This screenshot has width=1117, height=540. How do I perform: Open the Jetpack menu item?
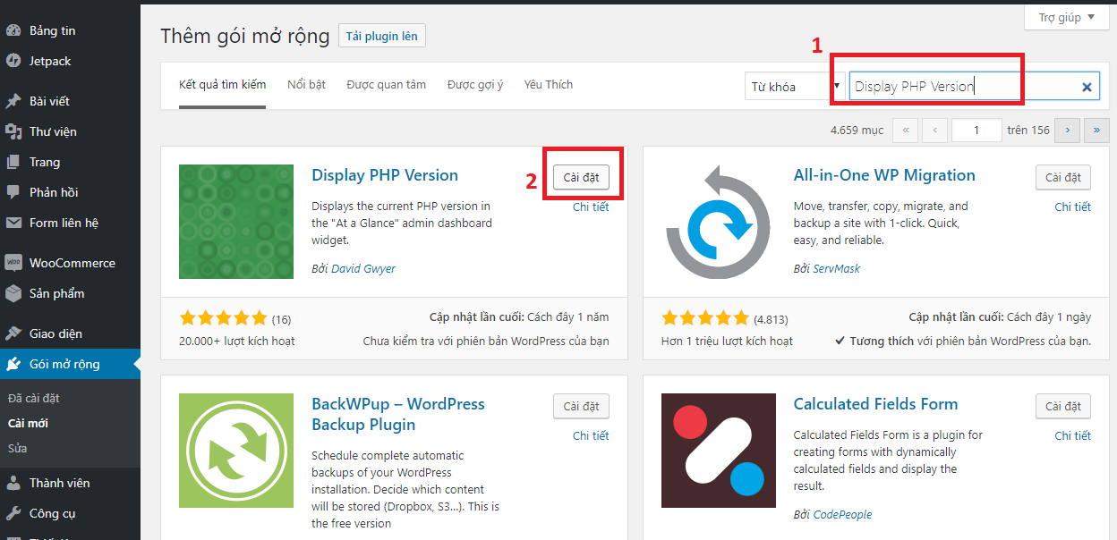click(70, 61)
